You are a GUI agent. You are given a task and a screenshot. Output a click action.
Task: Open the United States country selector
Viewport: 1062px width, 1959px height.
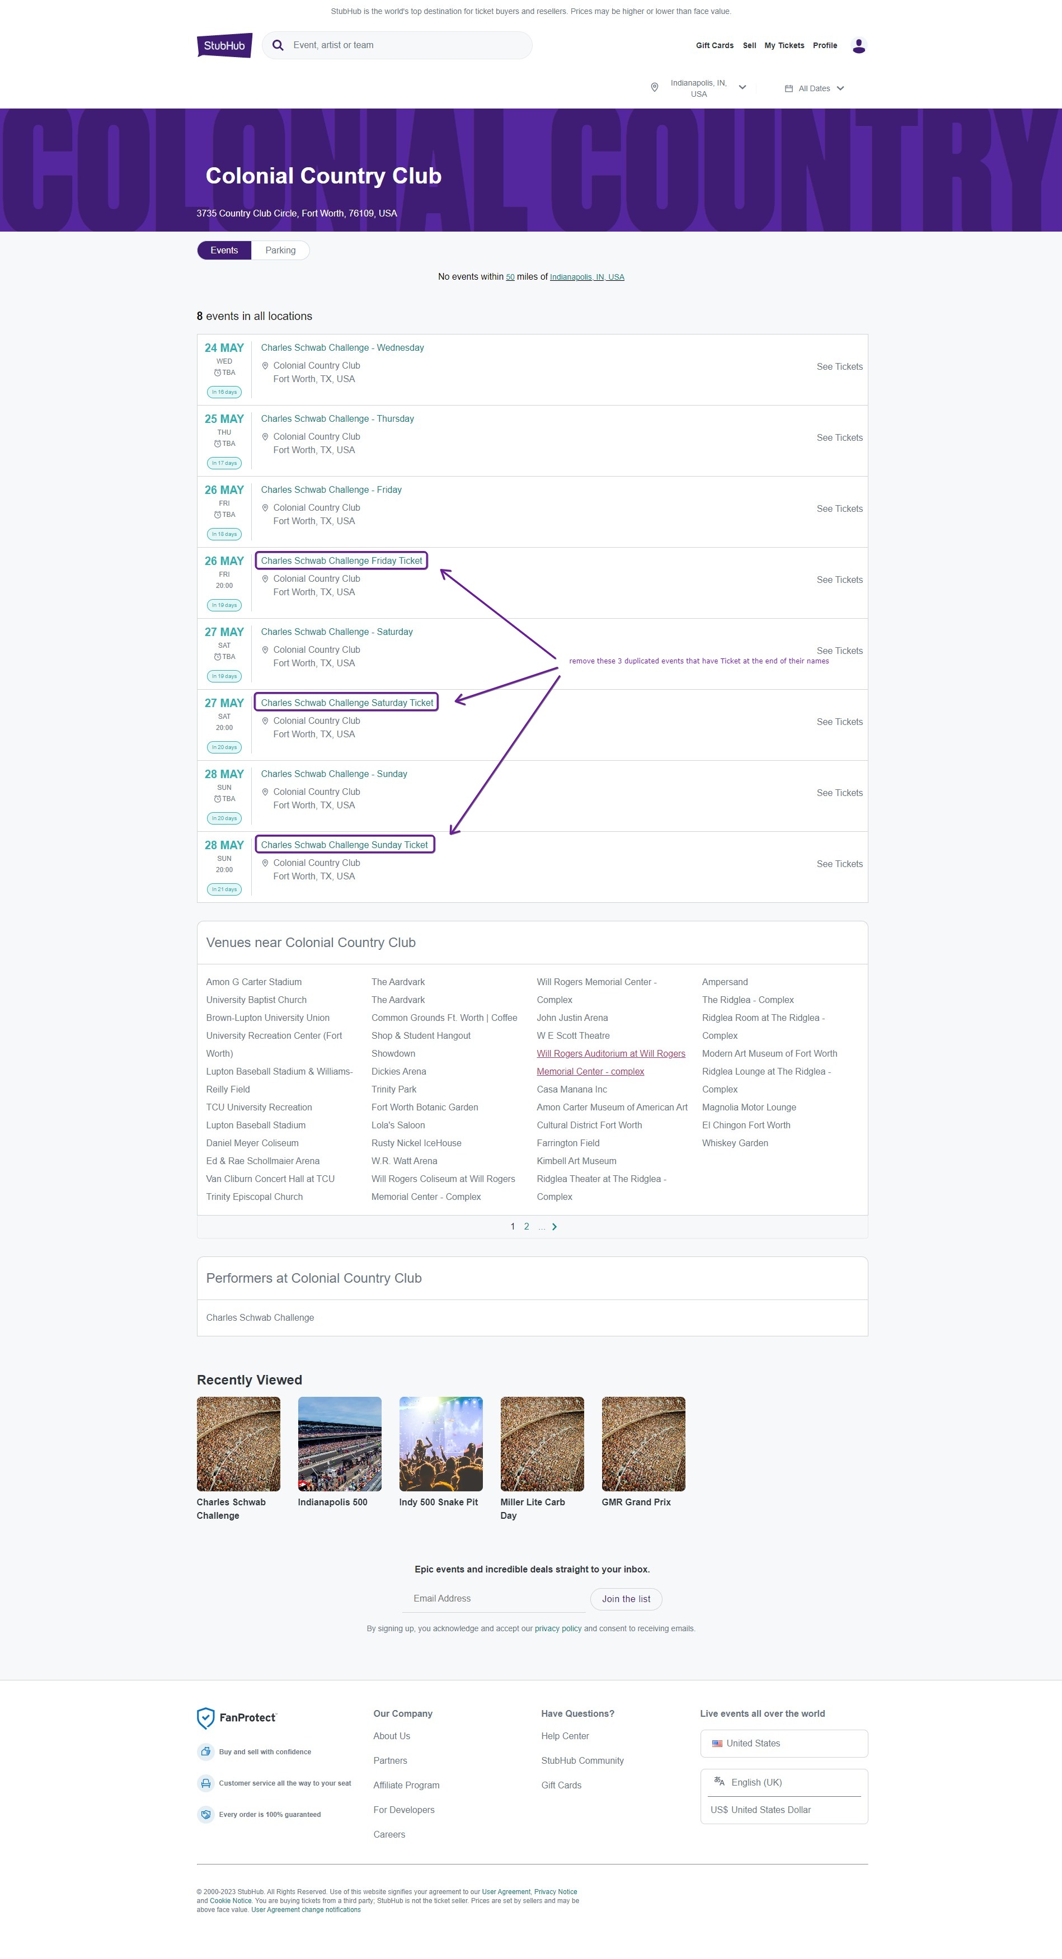(784, 1744)
